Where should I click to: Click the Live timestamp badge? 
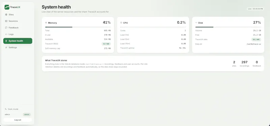click(x=255, y=9)
